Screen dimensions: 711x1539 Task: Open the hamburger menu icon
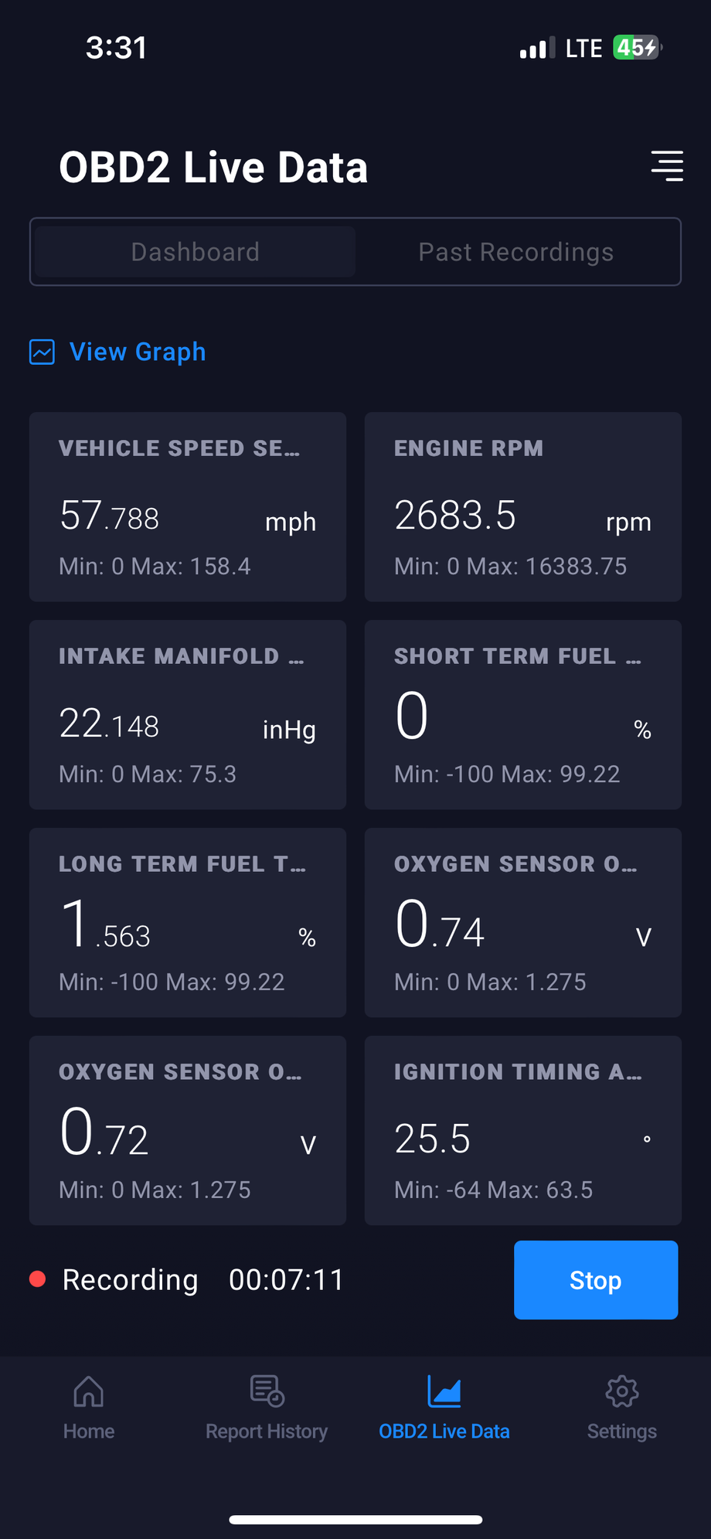(x=667, y=166)
